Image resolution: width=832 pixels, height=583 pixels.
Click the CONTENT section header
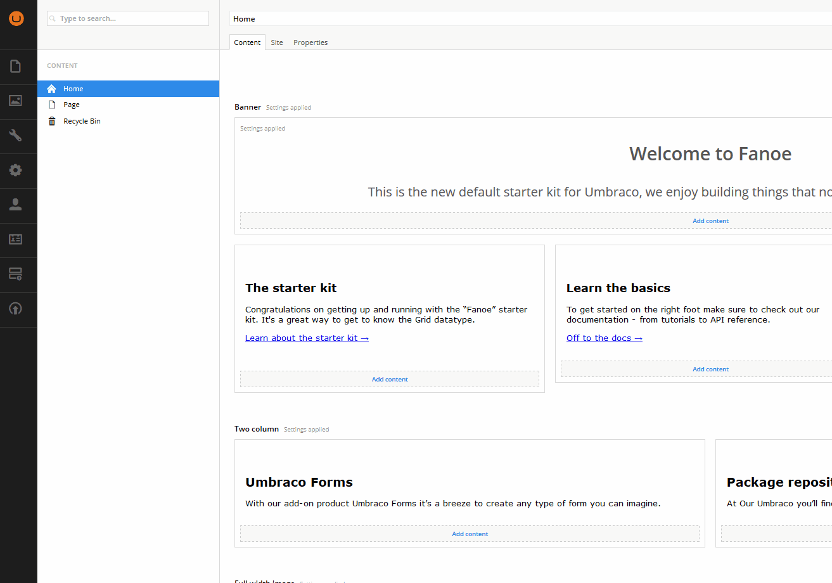coord(62,66)
